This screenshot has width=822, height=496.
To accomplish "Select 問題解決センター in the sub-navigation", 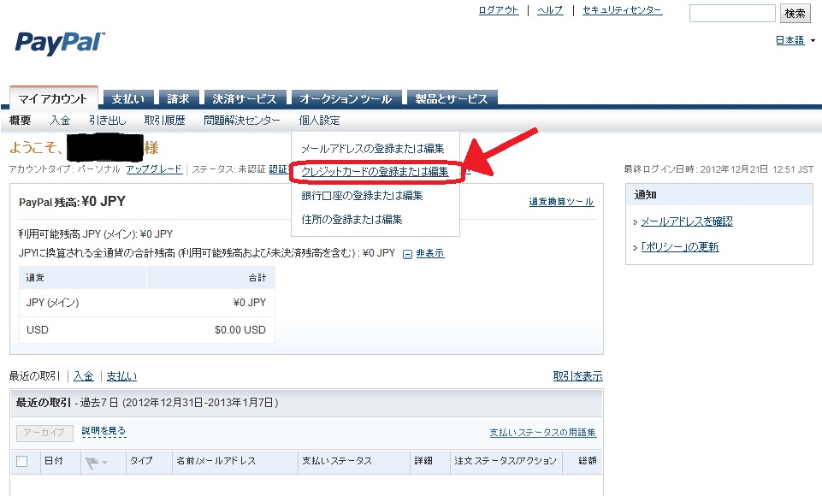I will (242, 121).
